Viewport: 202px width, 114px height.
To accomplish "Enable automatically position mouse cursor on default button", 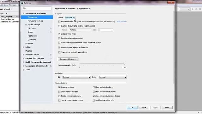I will 59,42.
